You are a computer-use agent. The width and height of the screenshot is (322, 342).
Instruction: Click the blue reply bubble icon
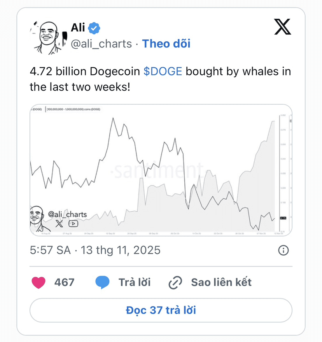[x=102, y=282]
